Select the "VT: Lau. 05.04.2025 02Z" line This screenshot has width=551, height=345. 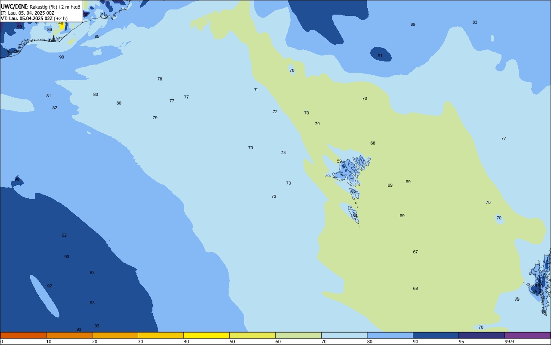point(27,18)
